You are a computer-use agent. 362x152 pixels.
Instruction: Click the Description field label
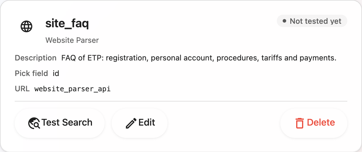click(x=36, y=58)
